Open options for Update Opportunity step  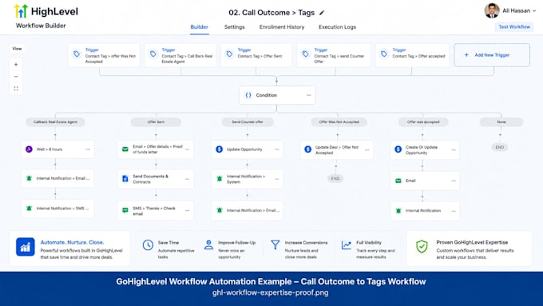coord(277,149)
